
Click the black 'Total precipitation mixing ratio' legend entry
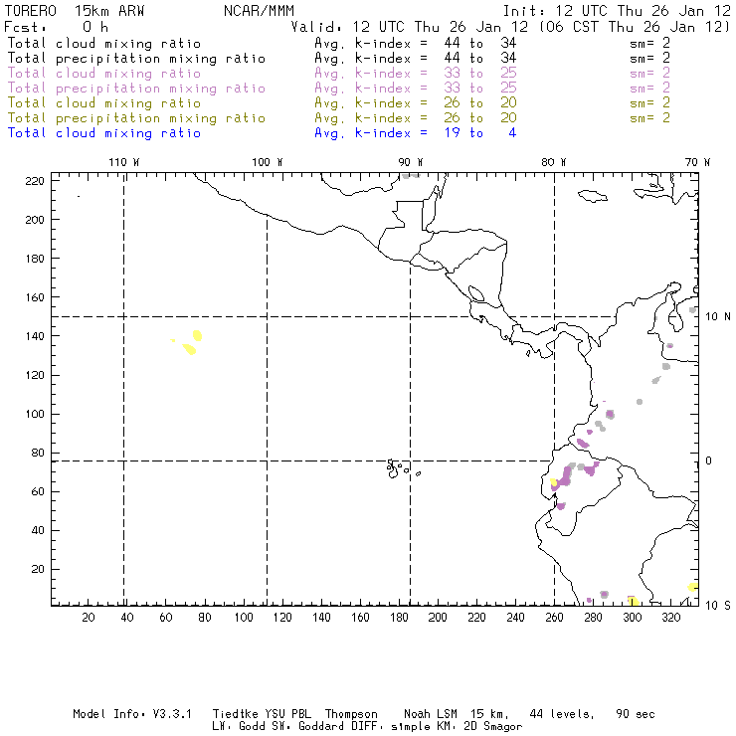tap(136, 59)
